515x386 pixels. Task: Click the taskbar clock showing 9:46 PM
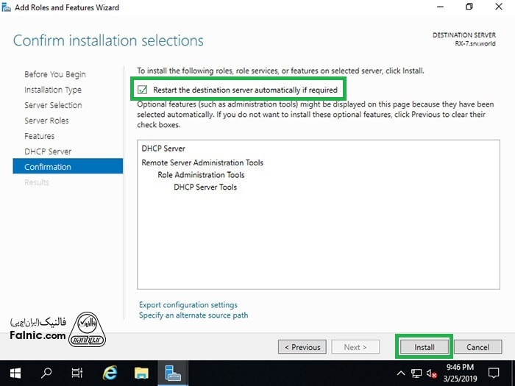[461, 373]
